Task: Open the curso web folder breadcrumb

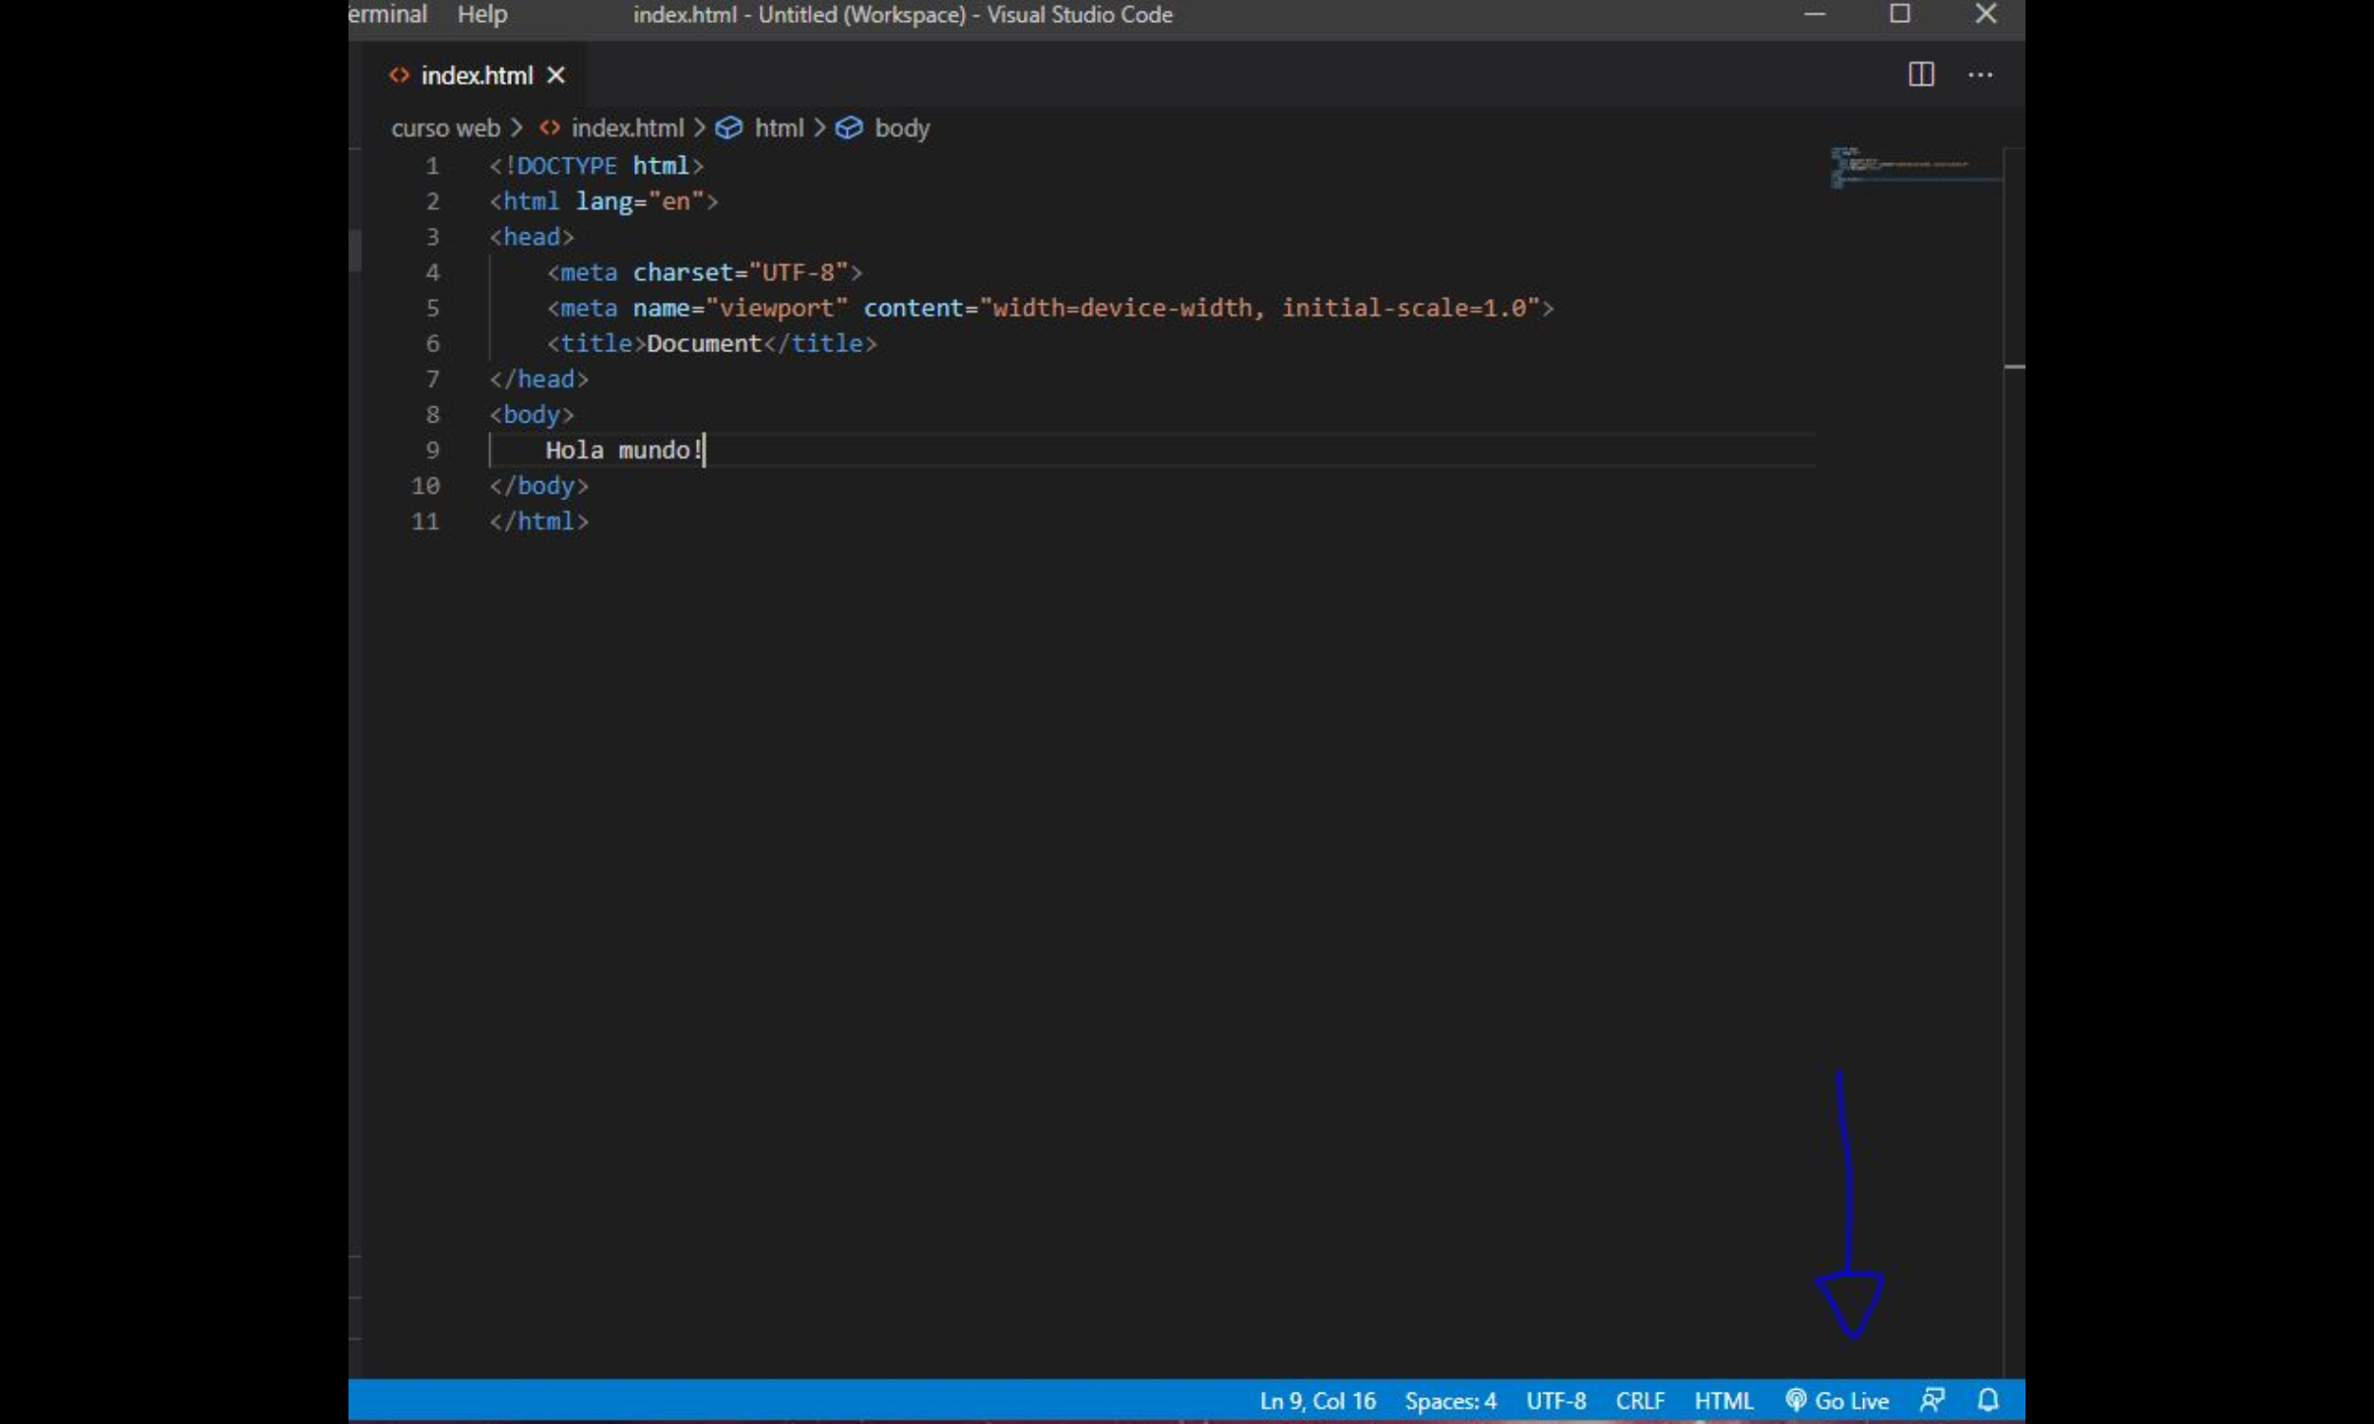Action: (x=445, y=127)
